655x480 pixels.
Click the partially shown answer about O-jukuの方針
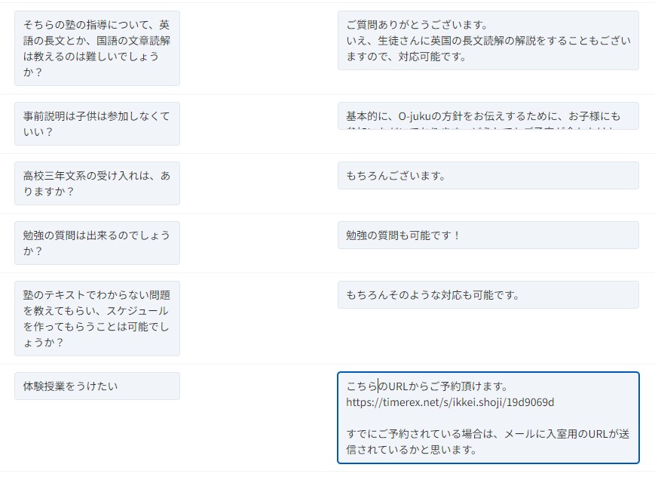[488, 115]
